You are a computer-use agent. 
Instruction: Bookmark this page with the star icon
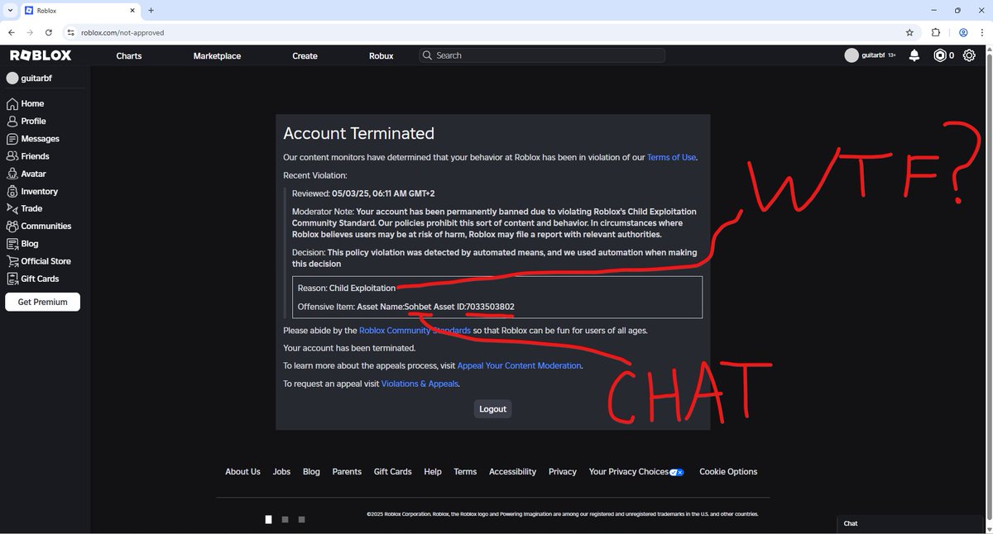(909, 32)
